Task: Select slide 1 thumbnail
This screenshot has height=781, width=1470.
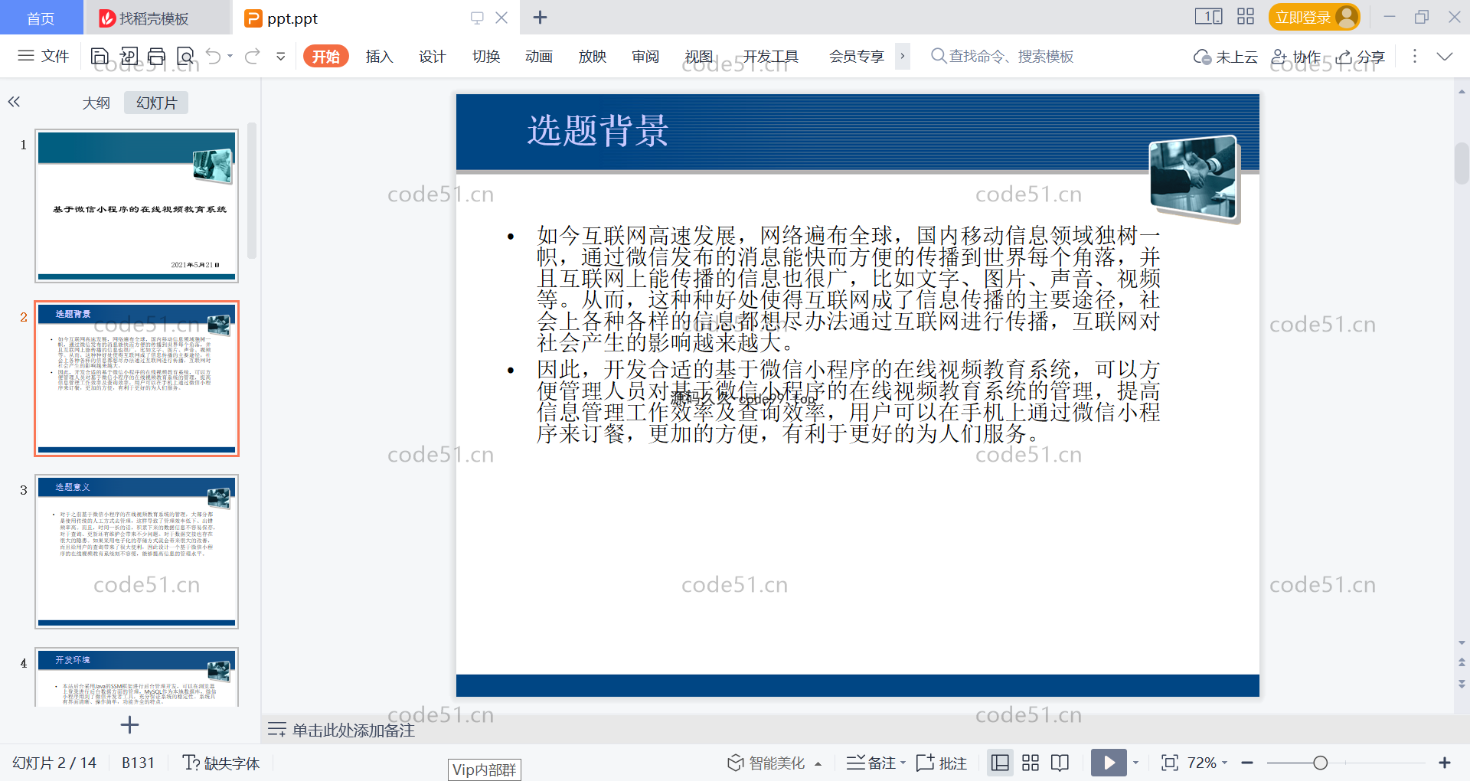Action: [x=136, y=206]
